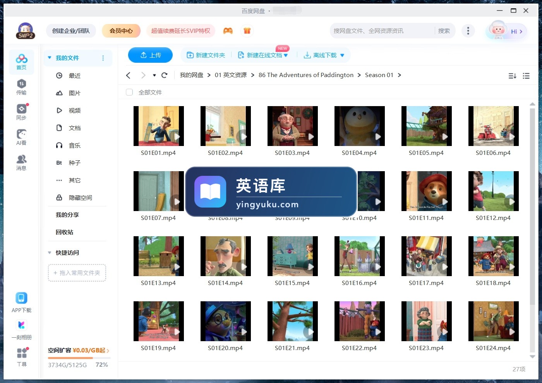The height and width of the screenshot is (383, 542).
Task: Click the SVIP2 user avatar
Action: point(26,31)
